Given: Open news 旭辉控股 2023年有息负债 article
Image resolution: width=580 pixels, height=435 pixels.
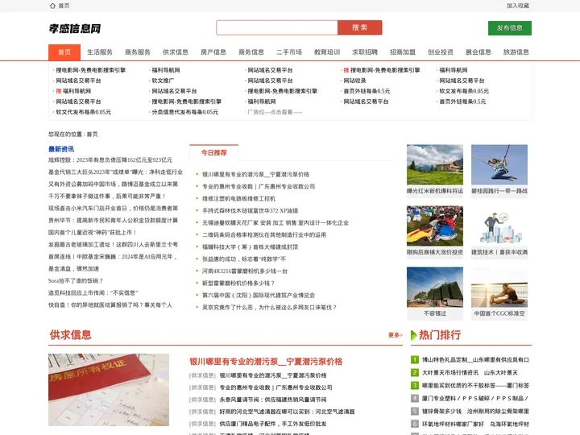Looking at the screenshot, I should pyautogui.click(x=110, y=160).
